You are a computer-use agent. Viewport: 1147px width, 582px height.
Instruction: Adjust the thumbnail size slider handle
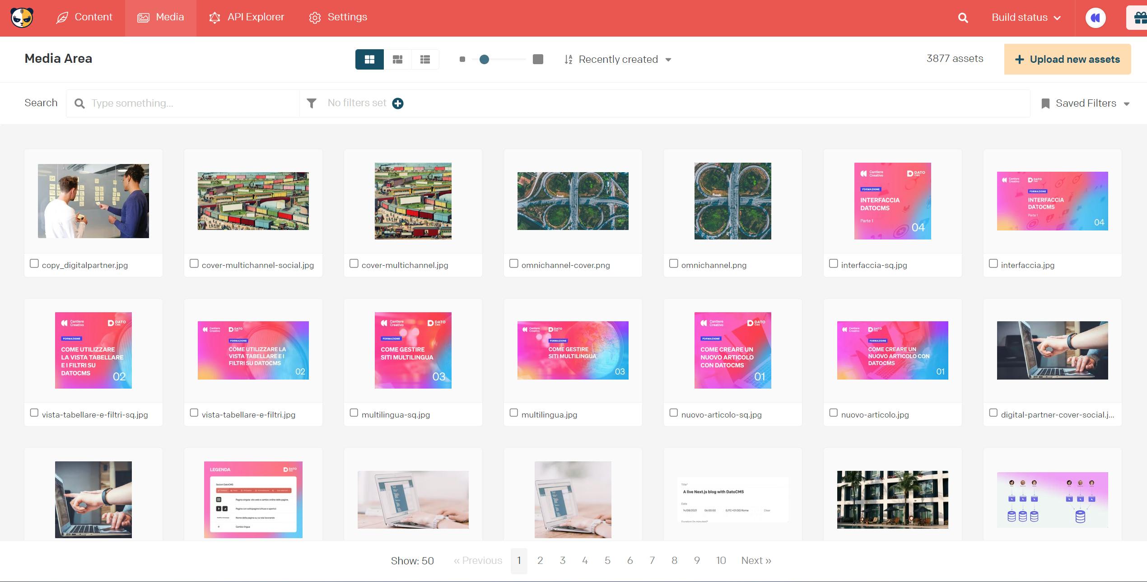click(484, 59)
